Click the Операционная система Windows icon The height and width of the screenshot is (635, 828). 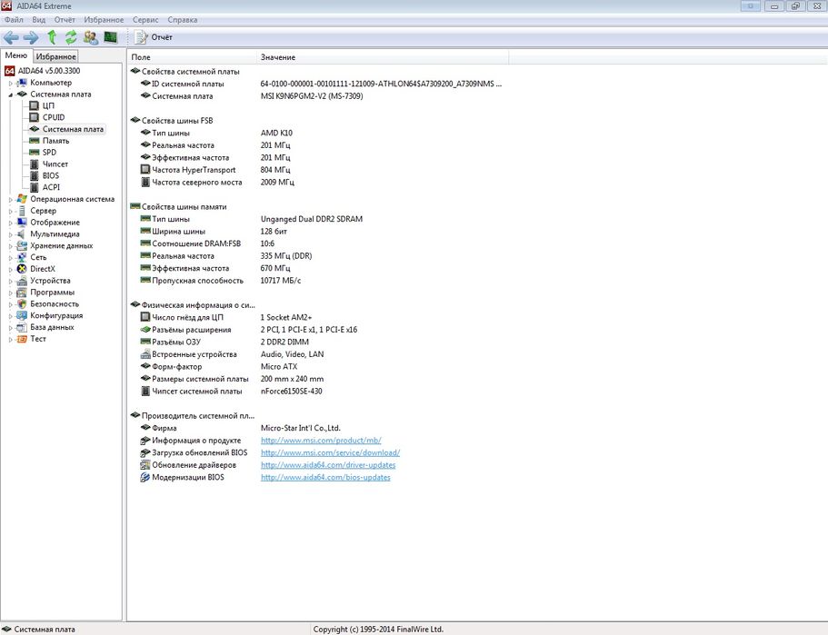coord(22,199)
